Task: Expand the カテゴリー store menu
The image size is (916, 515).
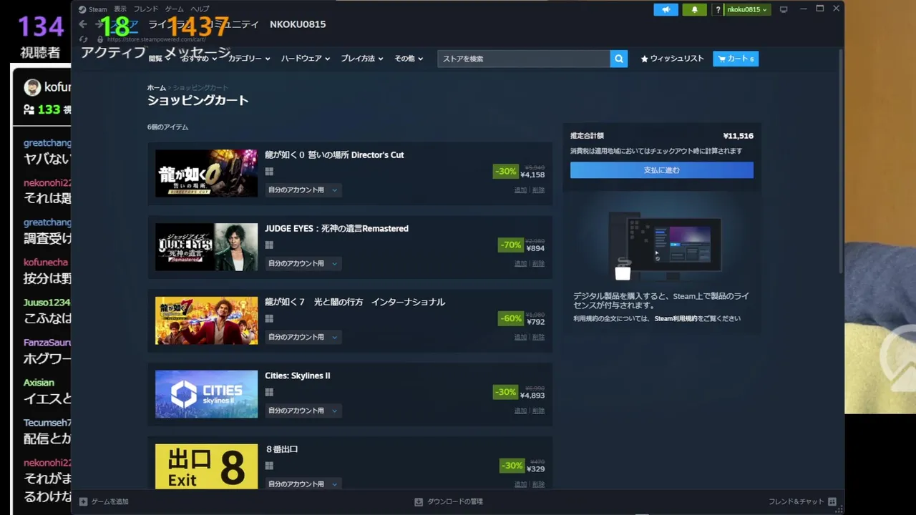Action: (249, 59)
